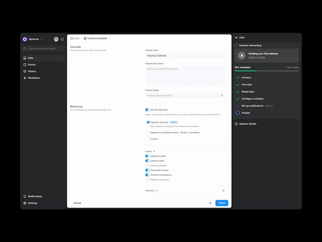Click the Finish button
This screenshot has width=322, height=242.
pyautogui.click(x=222, y=203)
